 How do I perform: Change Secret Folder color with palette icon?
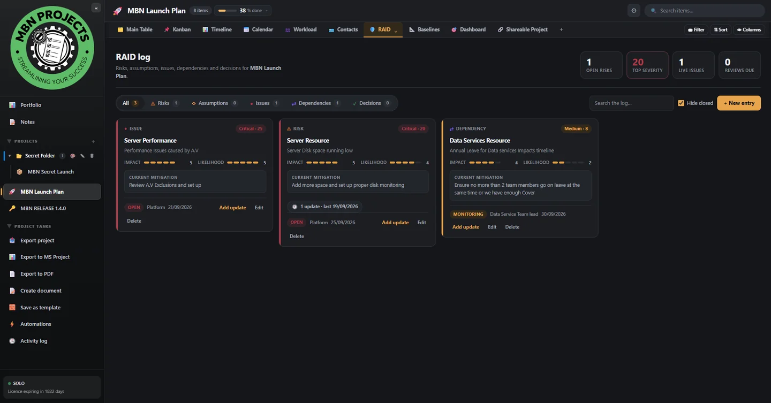[x=73, y=156]
